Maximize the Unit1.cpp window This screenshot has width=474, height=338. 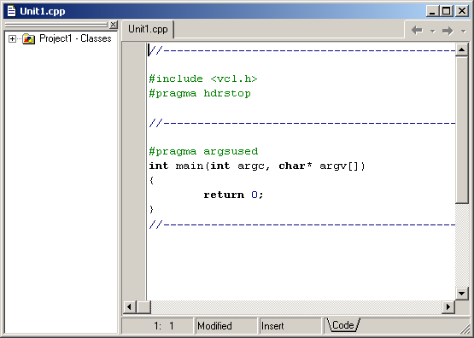click(x=446, y=11)
